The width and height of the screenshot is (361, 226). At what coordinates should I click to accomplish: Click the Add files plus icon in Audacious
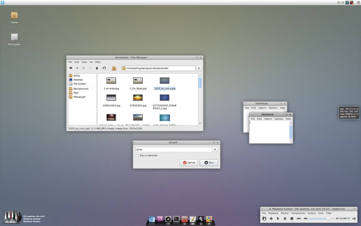[271, 219]
